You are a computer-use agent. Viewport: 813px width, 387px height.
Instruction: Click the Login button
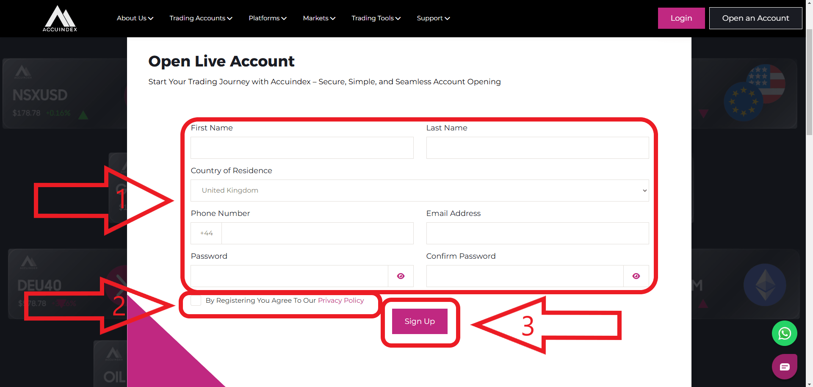pyautogui.click(x=681, y=18)
